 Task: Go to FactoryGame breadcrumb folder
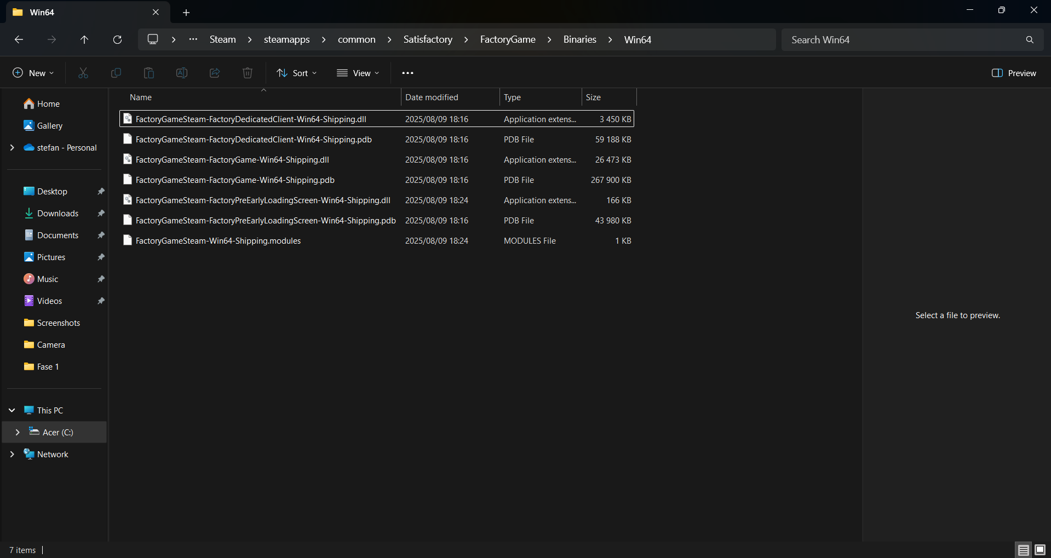pyautogui.click(x=508, y=39)
